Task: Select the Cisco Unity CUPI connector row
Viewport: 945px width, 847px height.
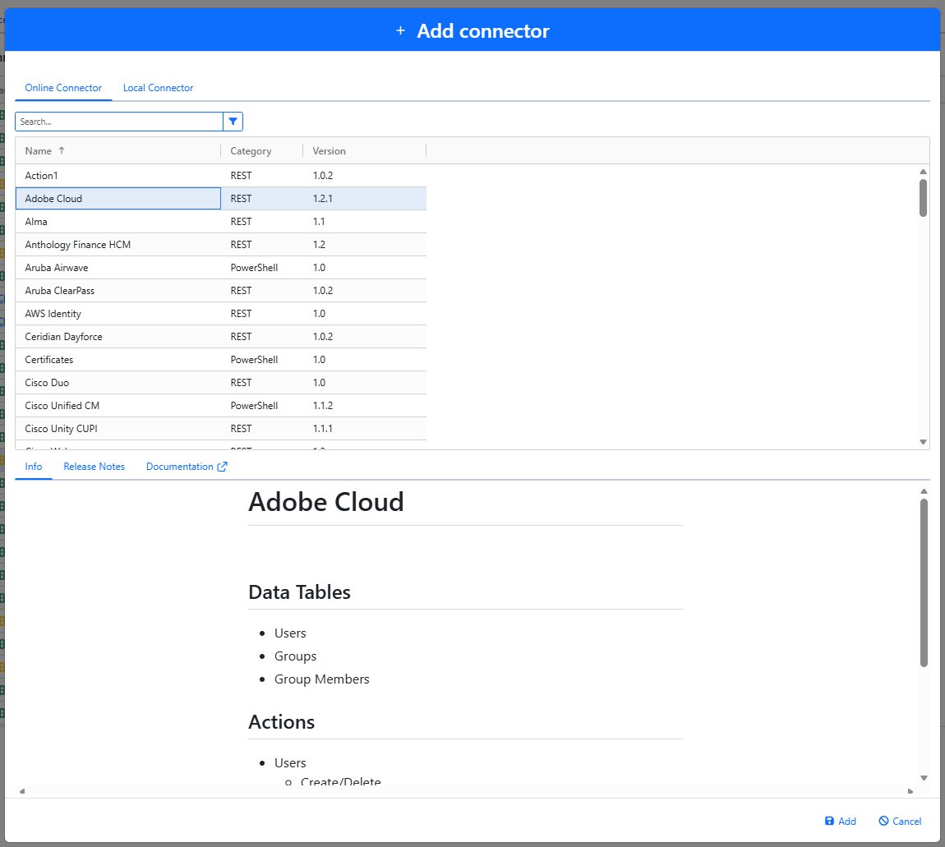Action: click(220, 428)
